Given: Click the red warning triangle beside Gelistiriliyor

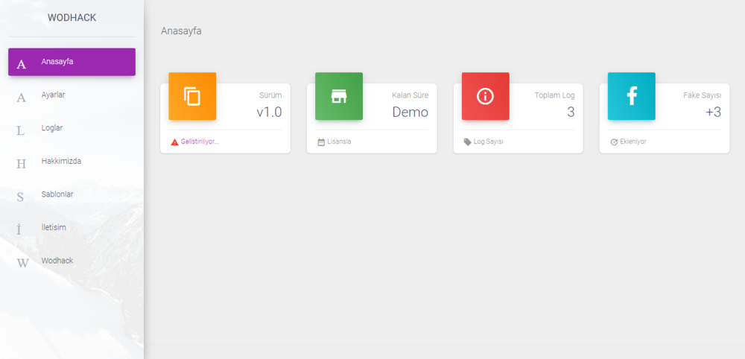Looking at the screenshot, I should (175, 142).
